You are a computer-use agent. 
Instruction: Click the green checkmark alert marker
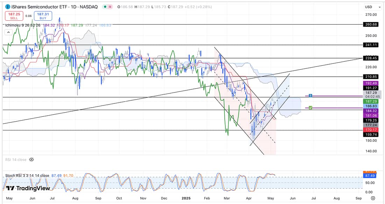(x=310, y=108)
